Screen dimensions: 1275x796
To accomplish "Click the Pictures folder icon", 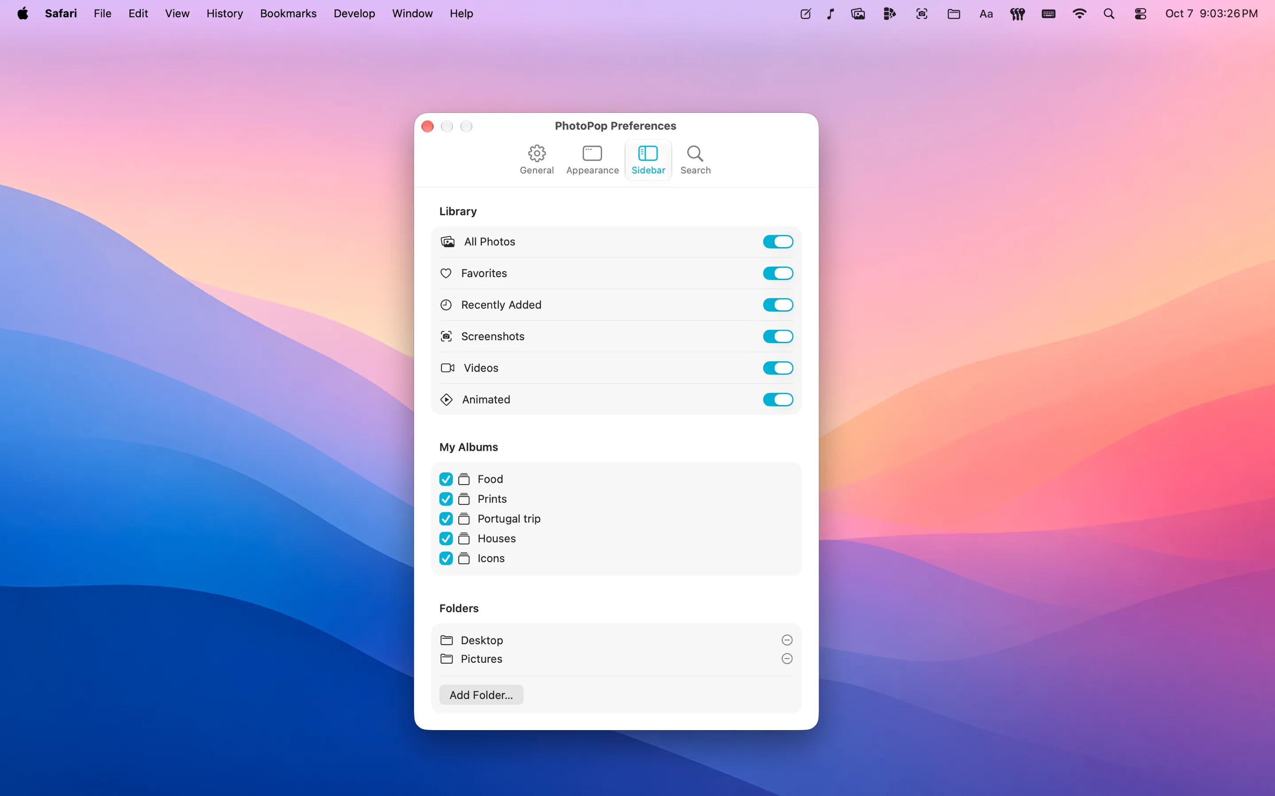I will 446,658.
